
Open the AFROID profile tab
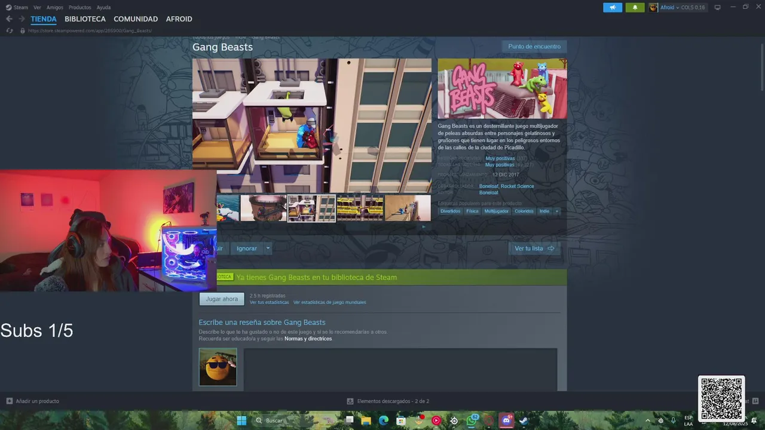tap(179, 19)
